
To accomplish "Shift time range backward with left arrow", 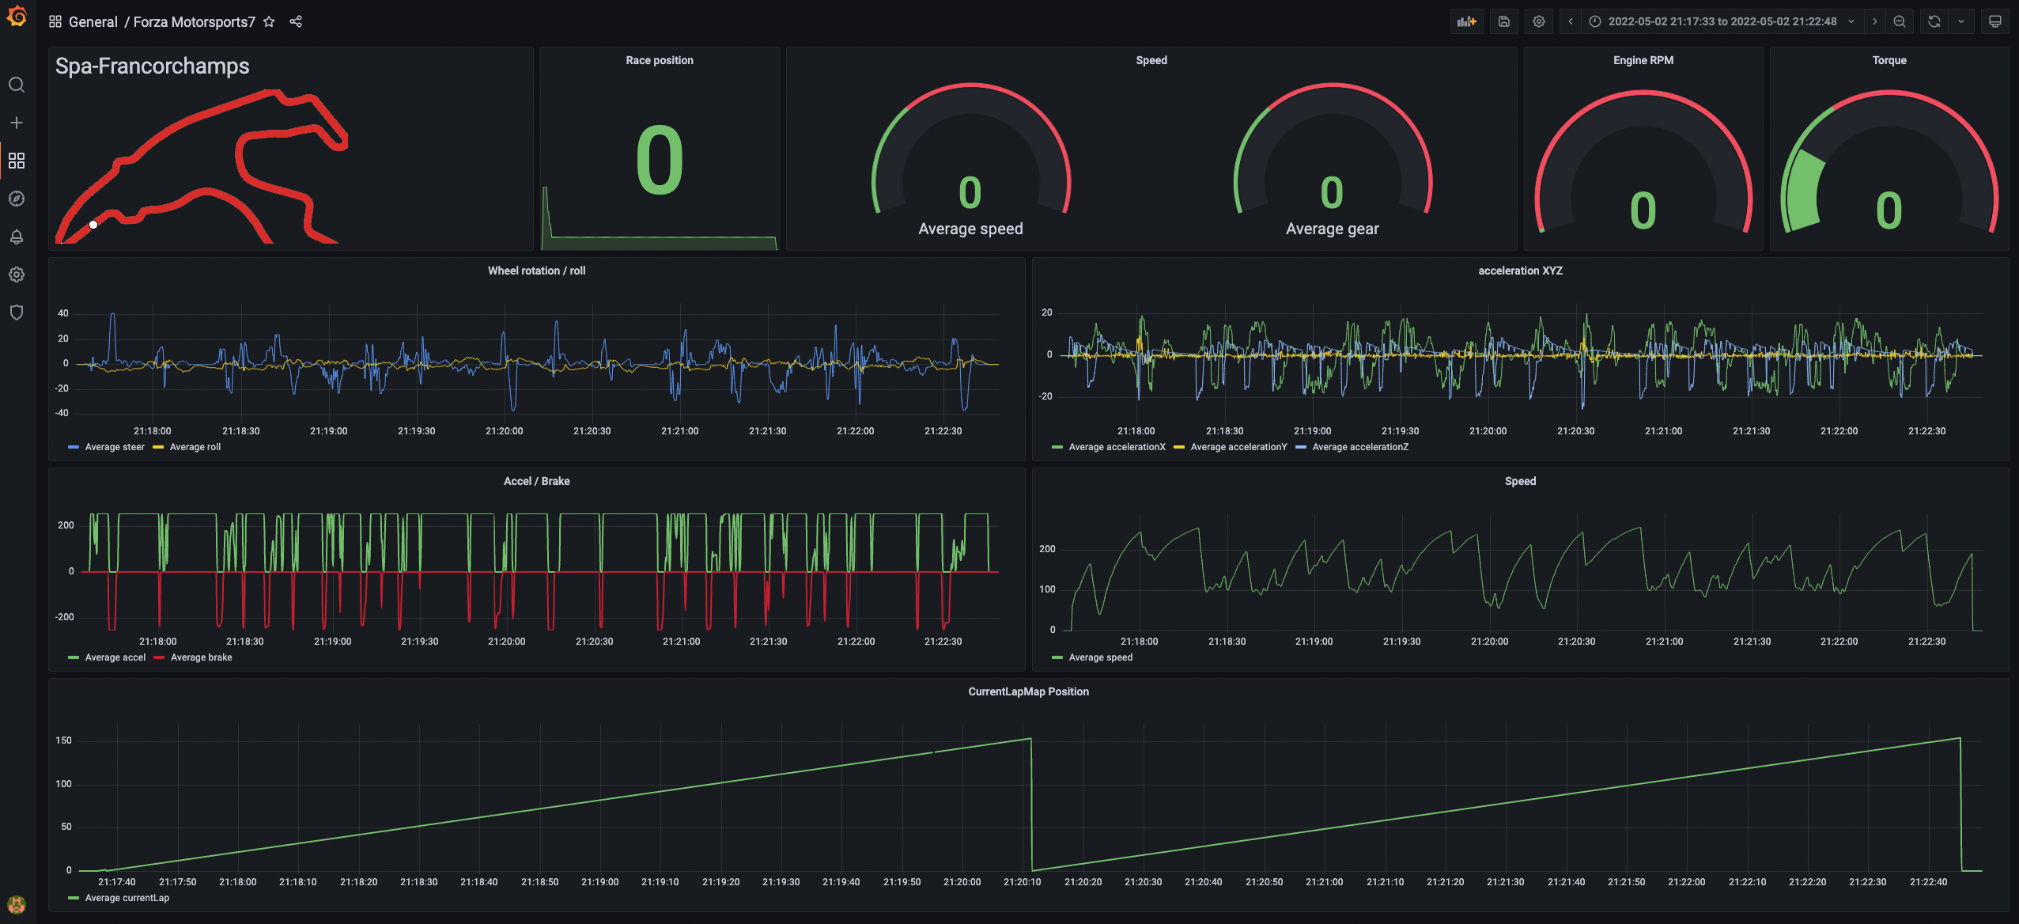I will (x=1571, y=21).
